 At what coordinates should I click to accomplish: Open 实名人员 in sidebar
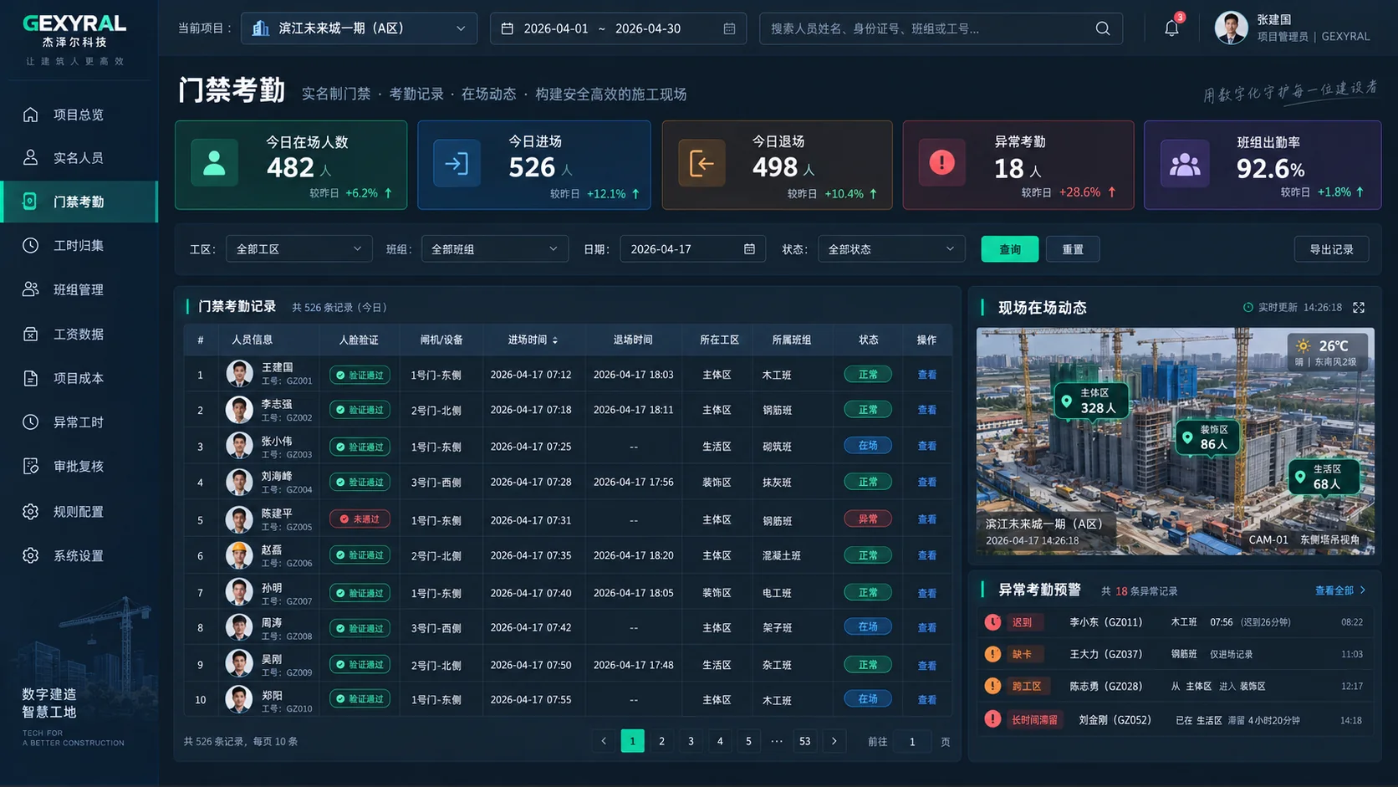point(79,158)
